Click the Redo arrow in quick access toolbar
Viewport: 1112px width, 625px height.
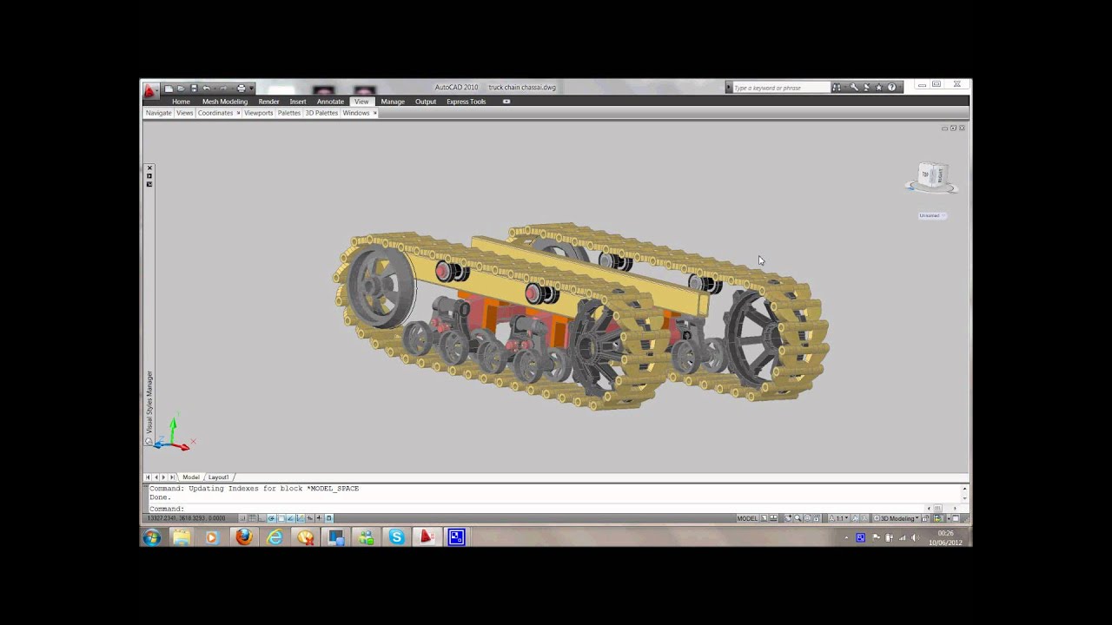click(224, 88)
